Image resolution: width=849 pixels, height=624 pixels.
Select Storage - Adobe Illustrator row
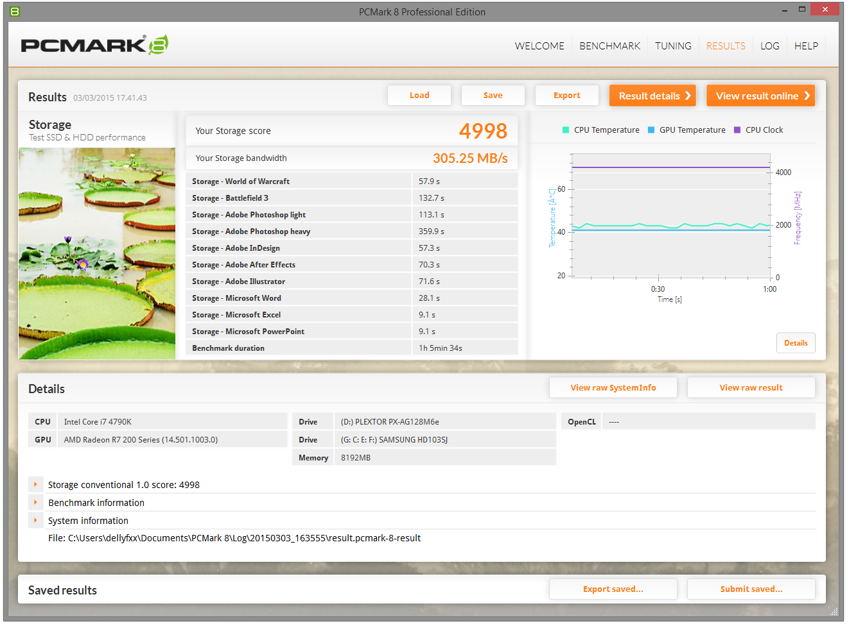click(352, 282)
